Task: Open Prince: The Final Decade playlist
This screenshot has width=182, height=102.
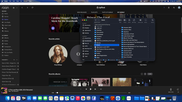Action: pos(9,72)
